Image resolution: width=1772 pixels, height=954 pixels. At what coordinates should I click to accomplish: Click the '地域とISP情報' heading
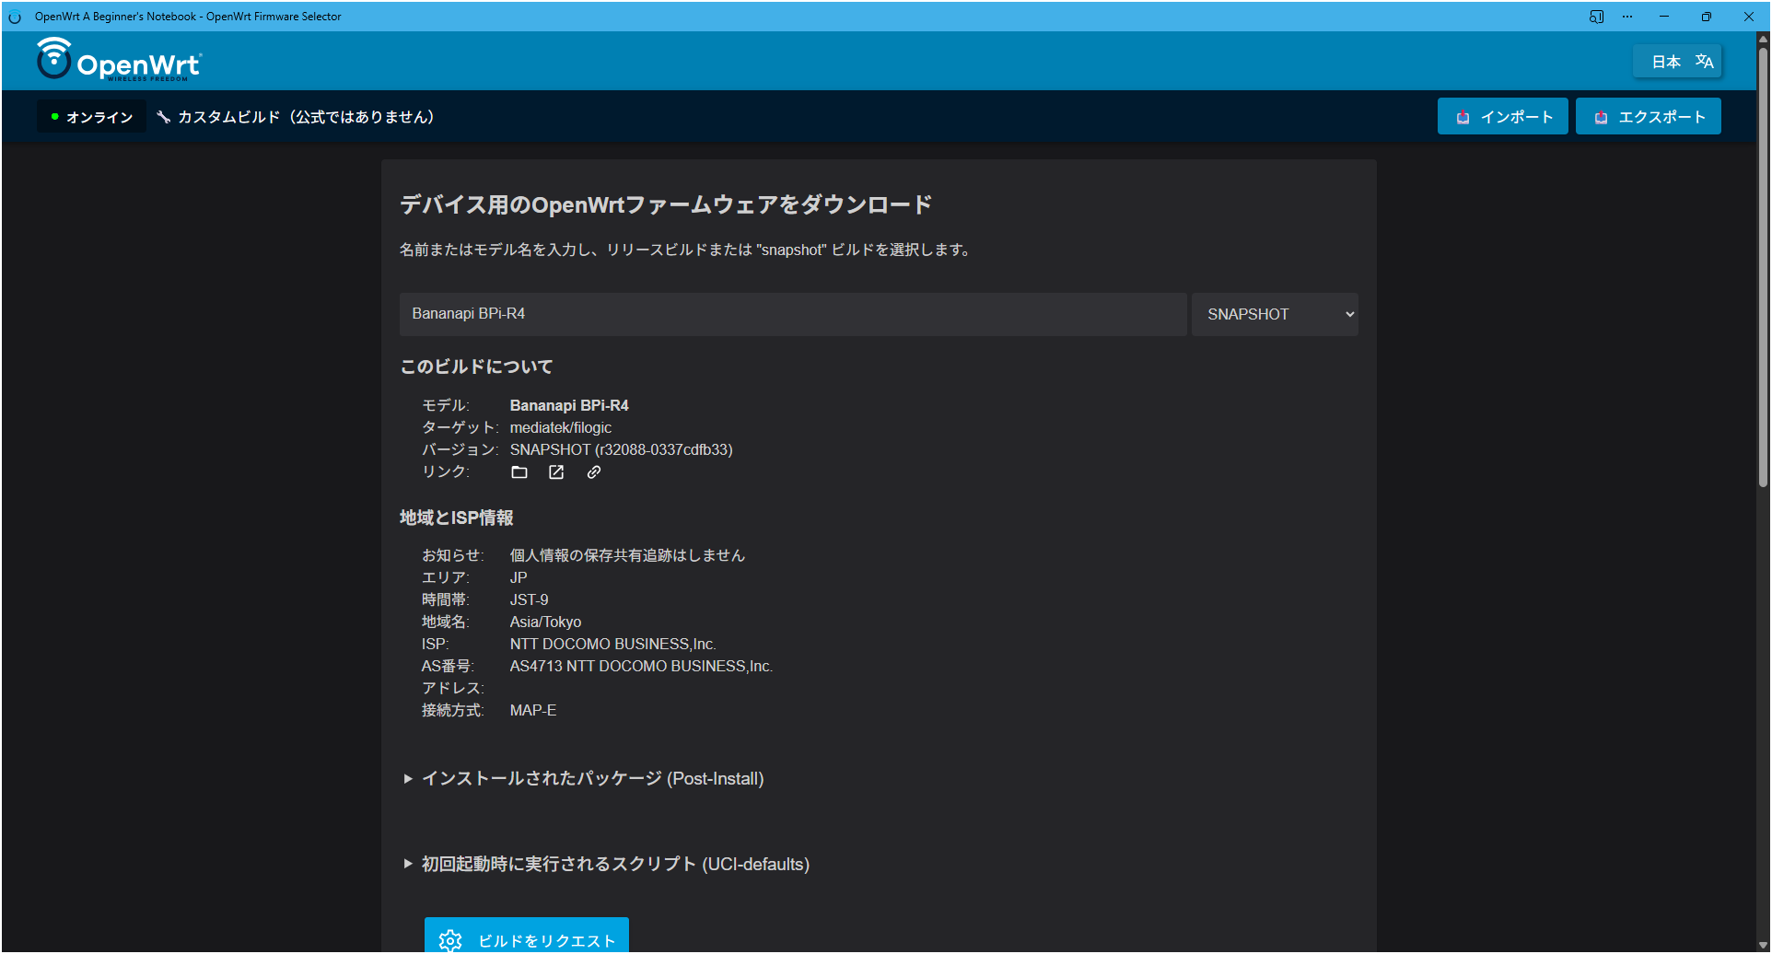coord(457,518)
